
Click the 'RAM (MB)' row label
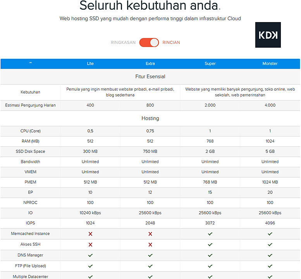coord(30,141)
